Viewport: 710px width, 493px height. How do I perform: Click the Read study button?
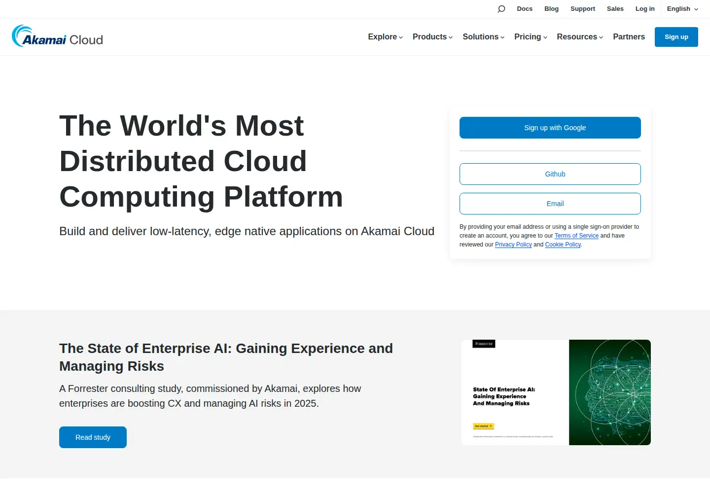pyautogui.click(x=93, y=437)
